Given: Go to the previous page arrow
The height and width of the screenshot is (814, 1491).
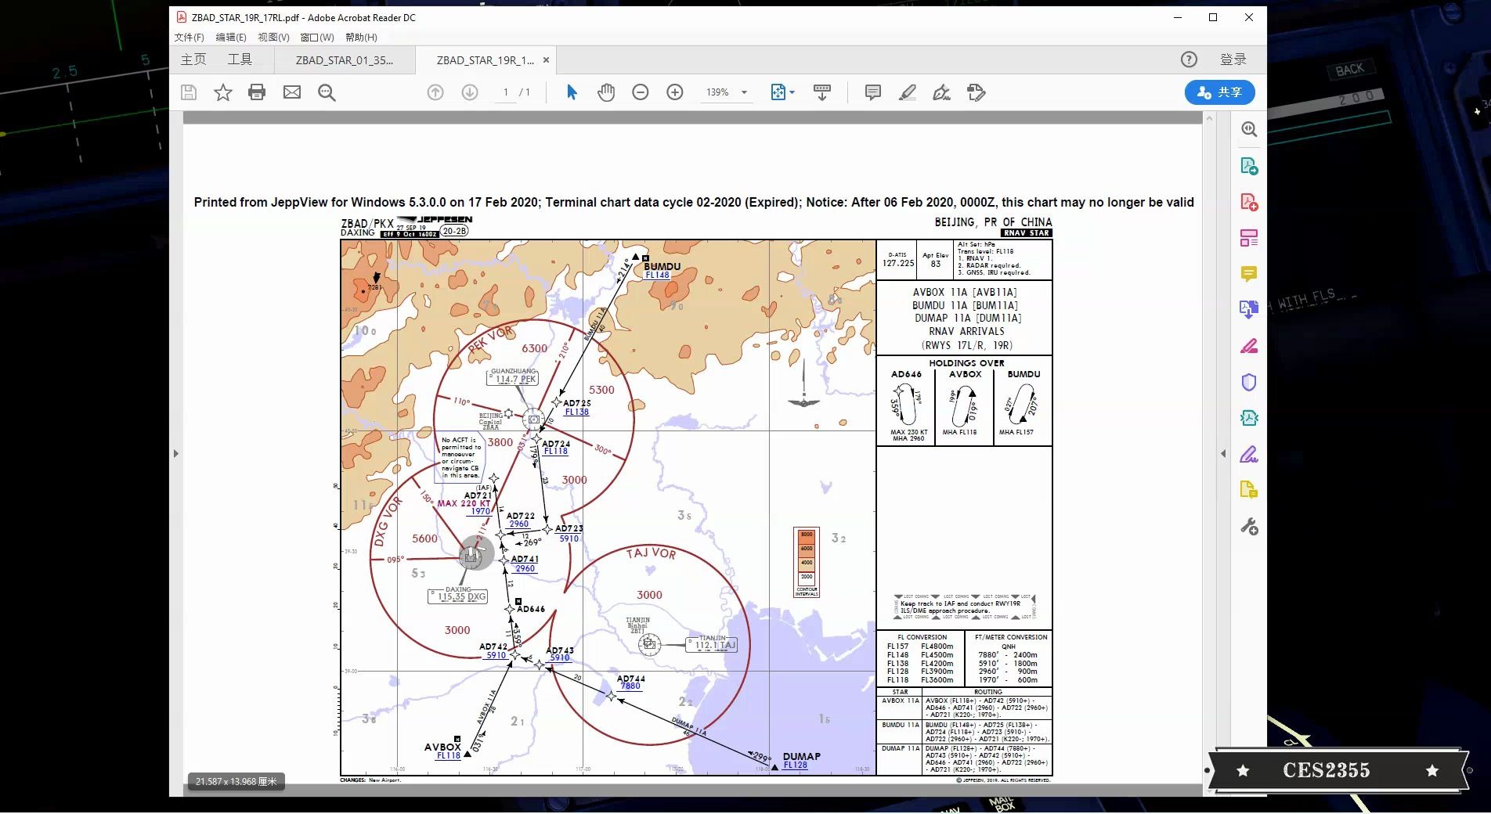Looking at the screenshot, I should tap(435, 92).
